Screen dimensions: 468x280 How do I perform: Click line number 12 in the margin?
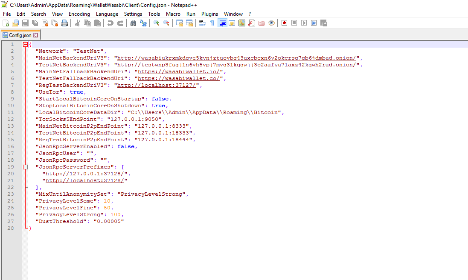pos(11,119)
